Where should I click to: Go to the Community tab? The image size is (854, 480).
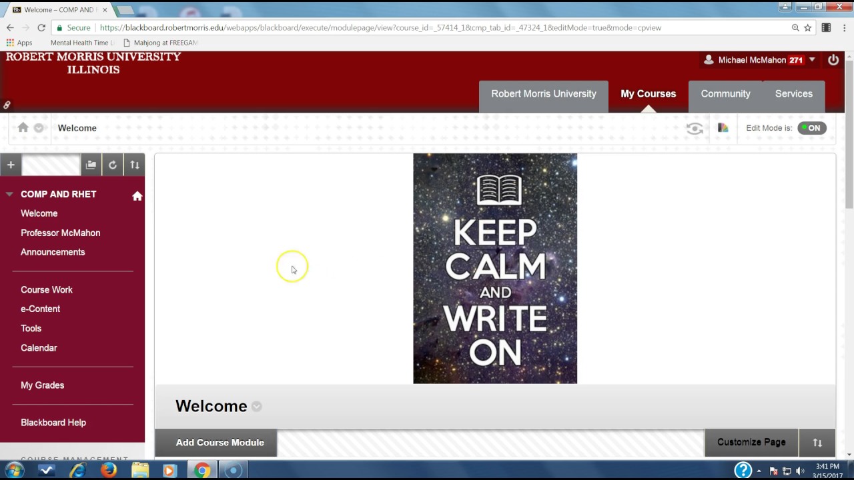[x=725, y=94]
